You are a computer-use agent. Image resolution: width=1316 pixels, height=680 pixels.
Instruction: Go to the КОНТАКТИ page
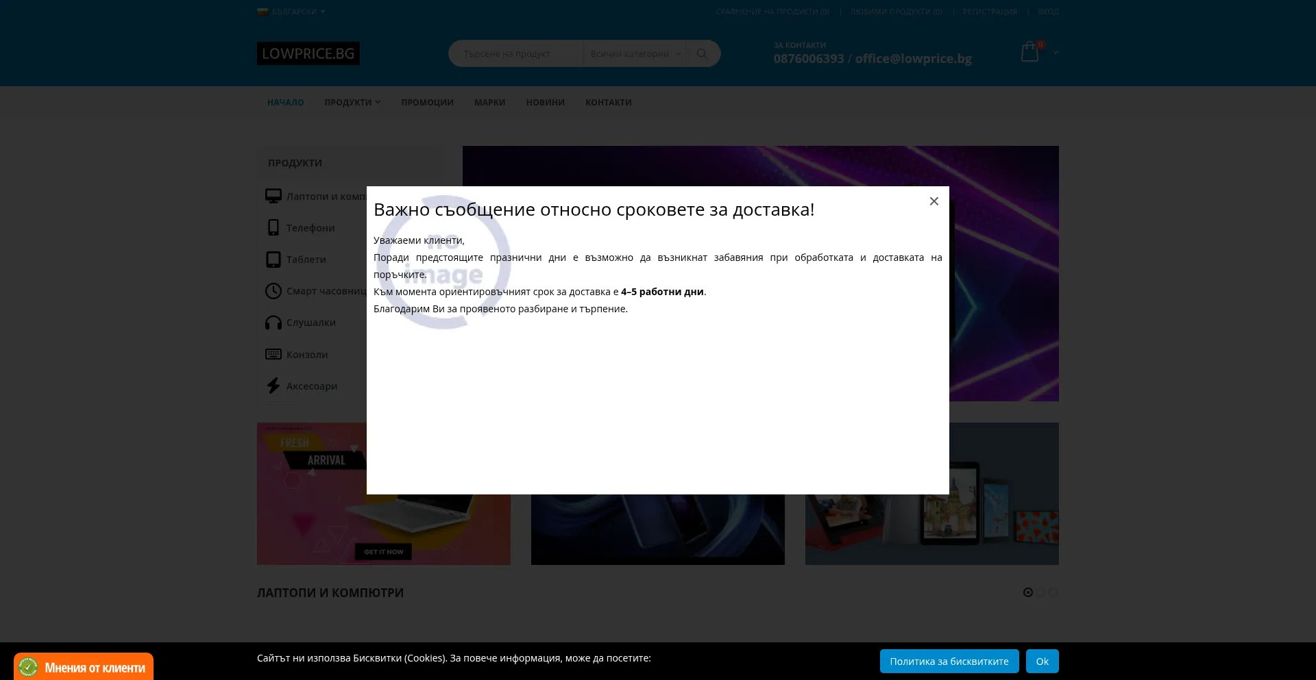click(x=608, y=103)
